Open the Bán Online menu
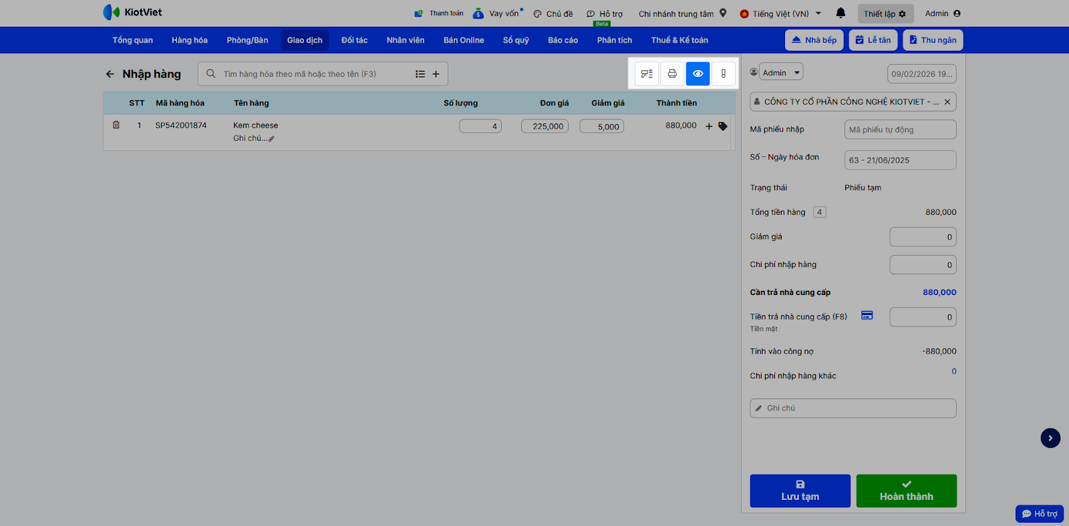 464,40
